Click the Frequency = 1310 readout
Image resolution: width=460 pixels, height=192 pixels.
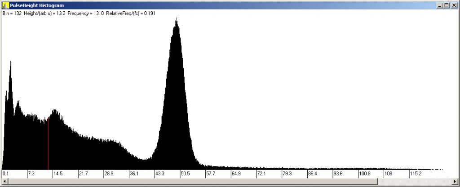[86, 13]
